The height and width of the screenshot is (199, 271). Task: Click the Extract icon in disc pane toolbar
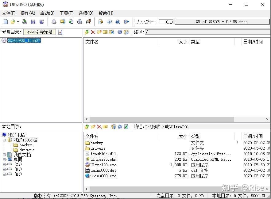pyautogui.click(x=111, y=32)
